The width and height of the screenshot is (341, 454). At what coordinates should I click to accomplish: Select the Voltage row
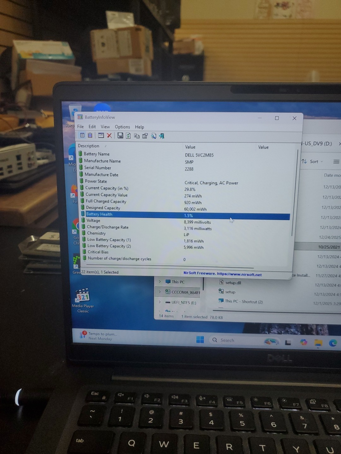(x=186, y=221)
